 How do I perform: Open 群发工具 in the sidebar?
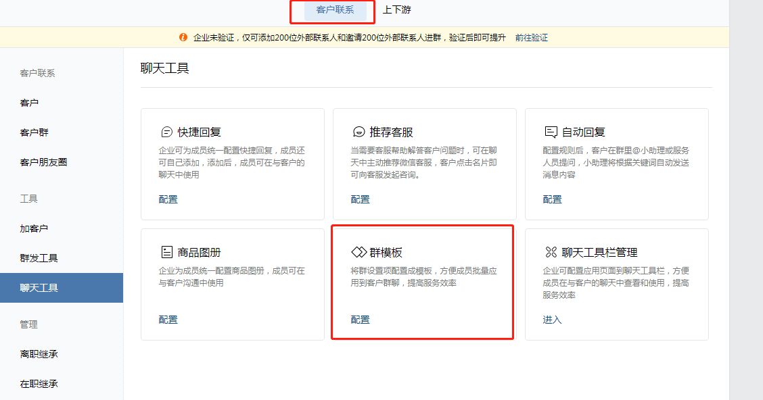(x=39, y=258)
